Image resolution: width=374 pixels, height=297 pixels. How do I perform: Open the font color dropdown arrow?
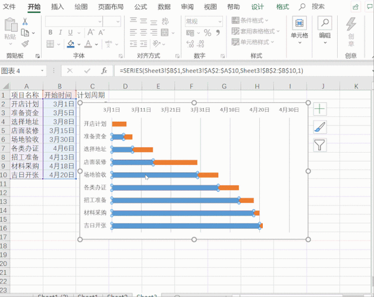pos(96,45)
